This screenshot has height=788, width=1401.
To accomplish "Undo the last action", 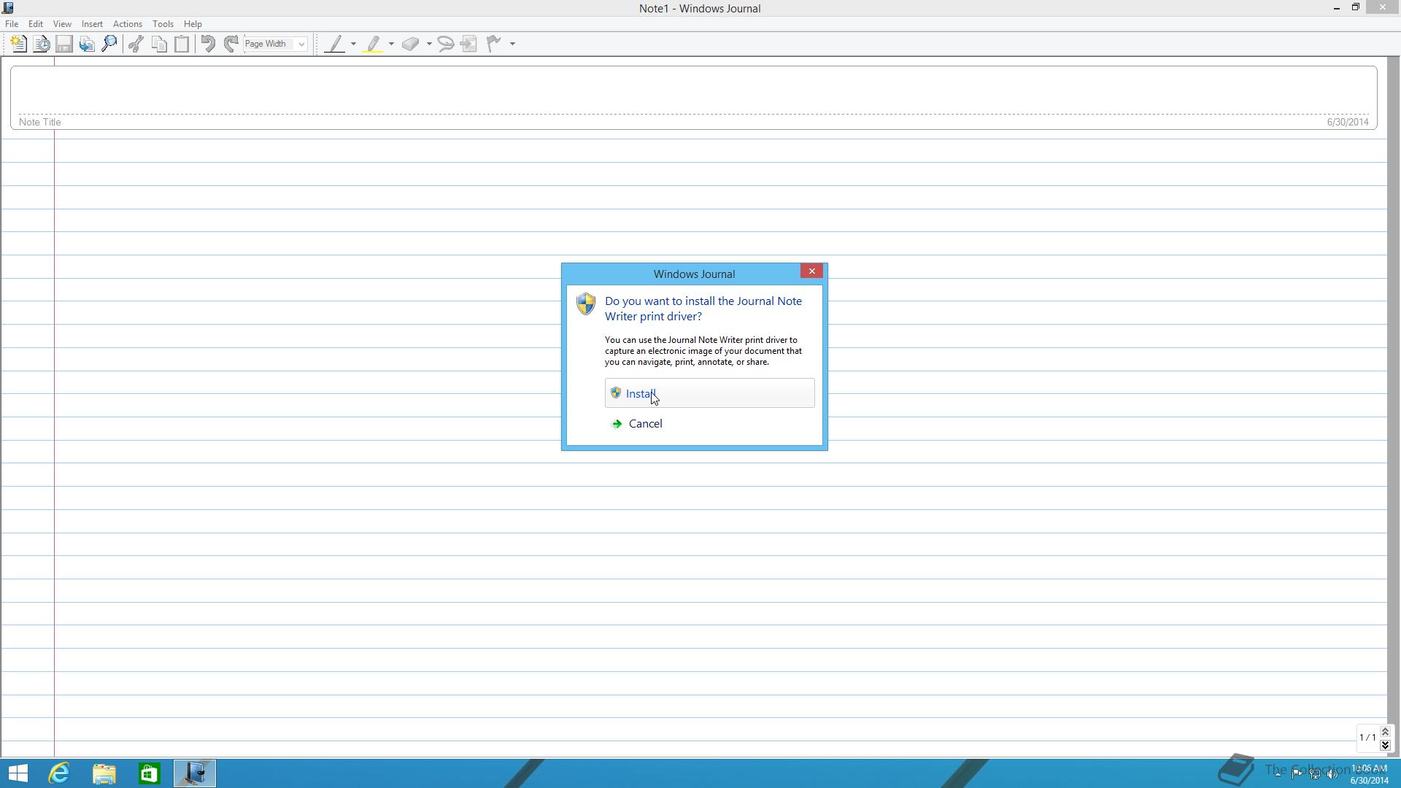I will (208, 44).
